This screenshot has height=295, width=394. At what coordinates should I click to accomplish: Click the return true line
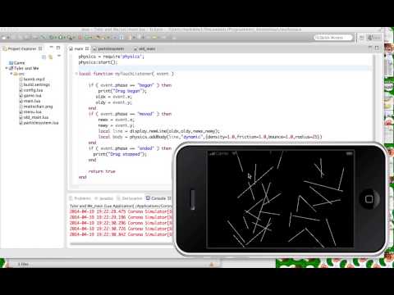pos(102,171)
